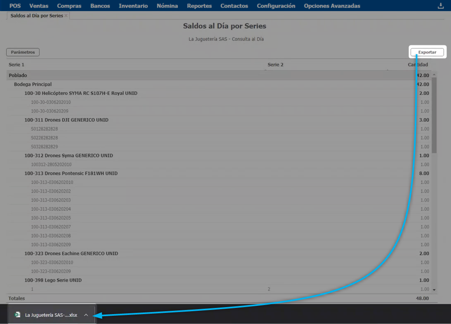Collapse the Bodega Principal row
Image resolution: width=451 pixels, height=324 pixels.
[33, 84]
